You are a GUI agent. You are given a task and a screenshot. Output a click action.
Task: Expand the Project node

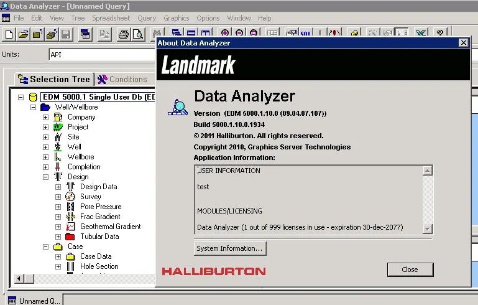pyautogui.click(x=46, y=127)
